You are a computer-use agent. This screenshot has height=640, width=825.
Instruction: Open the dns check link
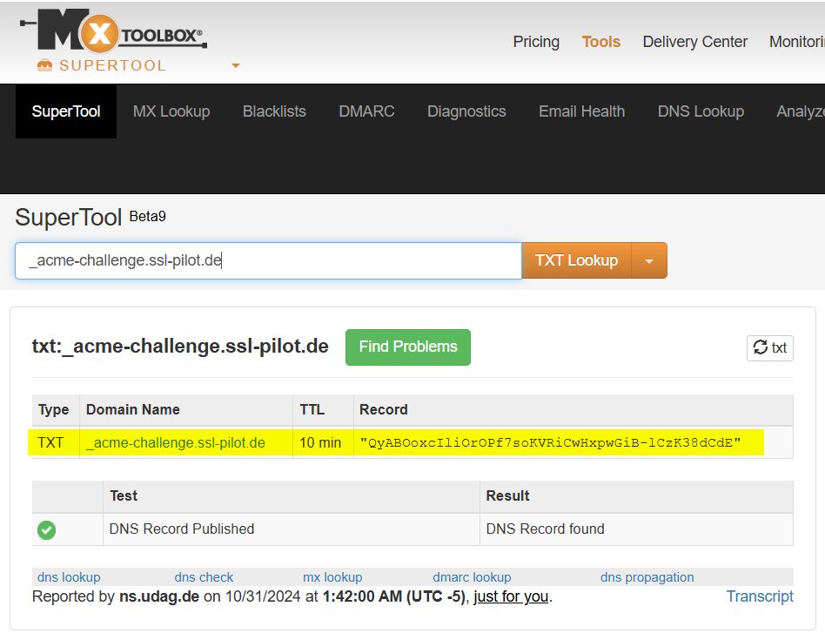coord(204,577)
